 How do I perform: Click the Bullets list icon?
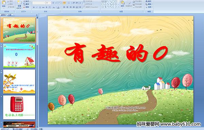(64, 3)
